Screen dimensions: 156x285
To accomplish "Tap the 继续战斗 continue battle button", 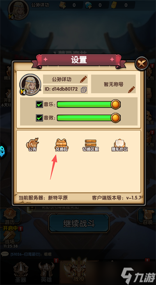I will pyautogui.click(x=79, y=223).
